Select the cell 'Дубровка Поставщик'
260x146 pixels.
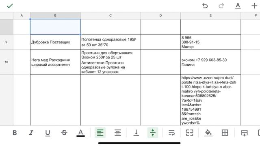coord(55,42)
